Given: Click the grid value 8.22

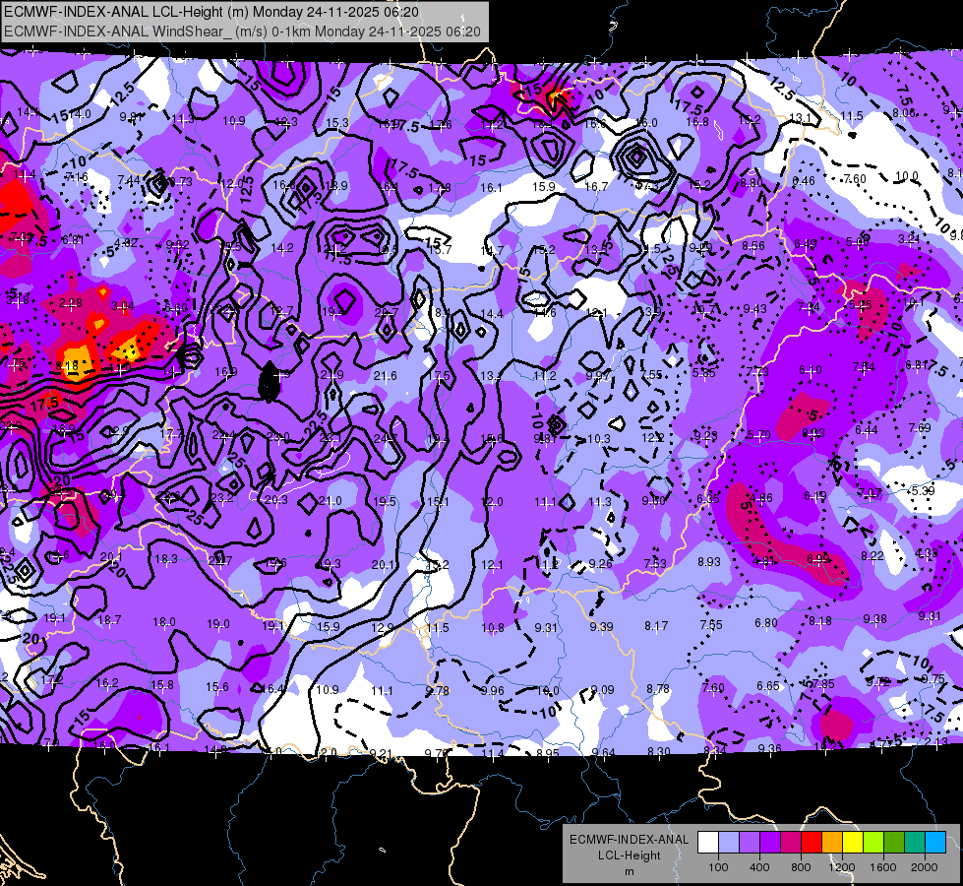Looking at the screenshot, I should point(873,556).
